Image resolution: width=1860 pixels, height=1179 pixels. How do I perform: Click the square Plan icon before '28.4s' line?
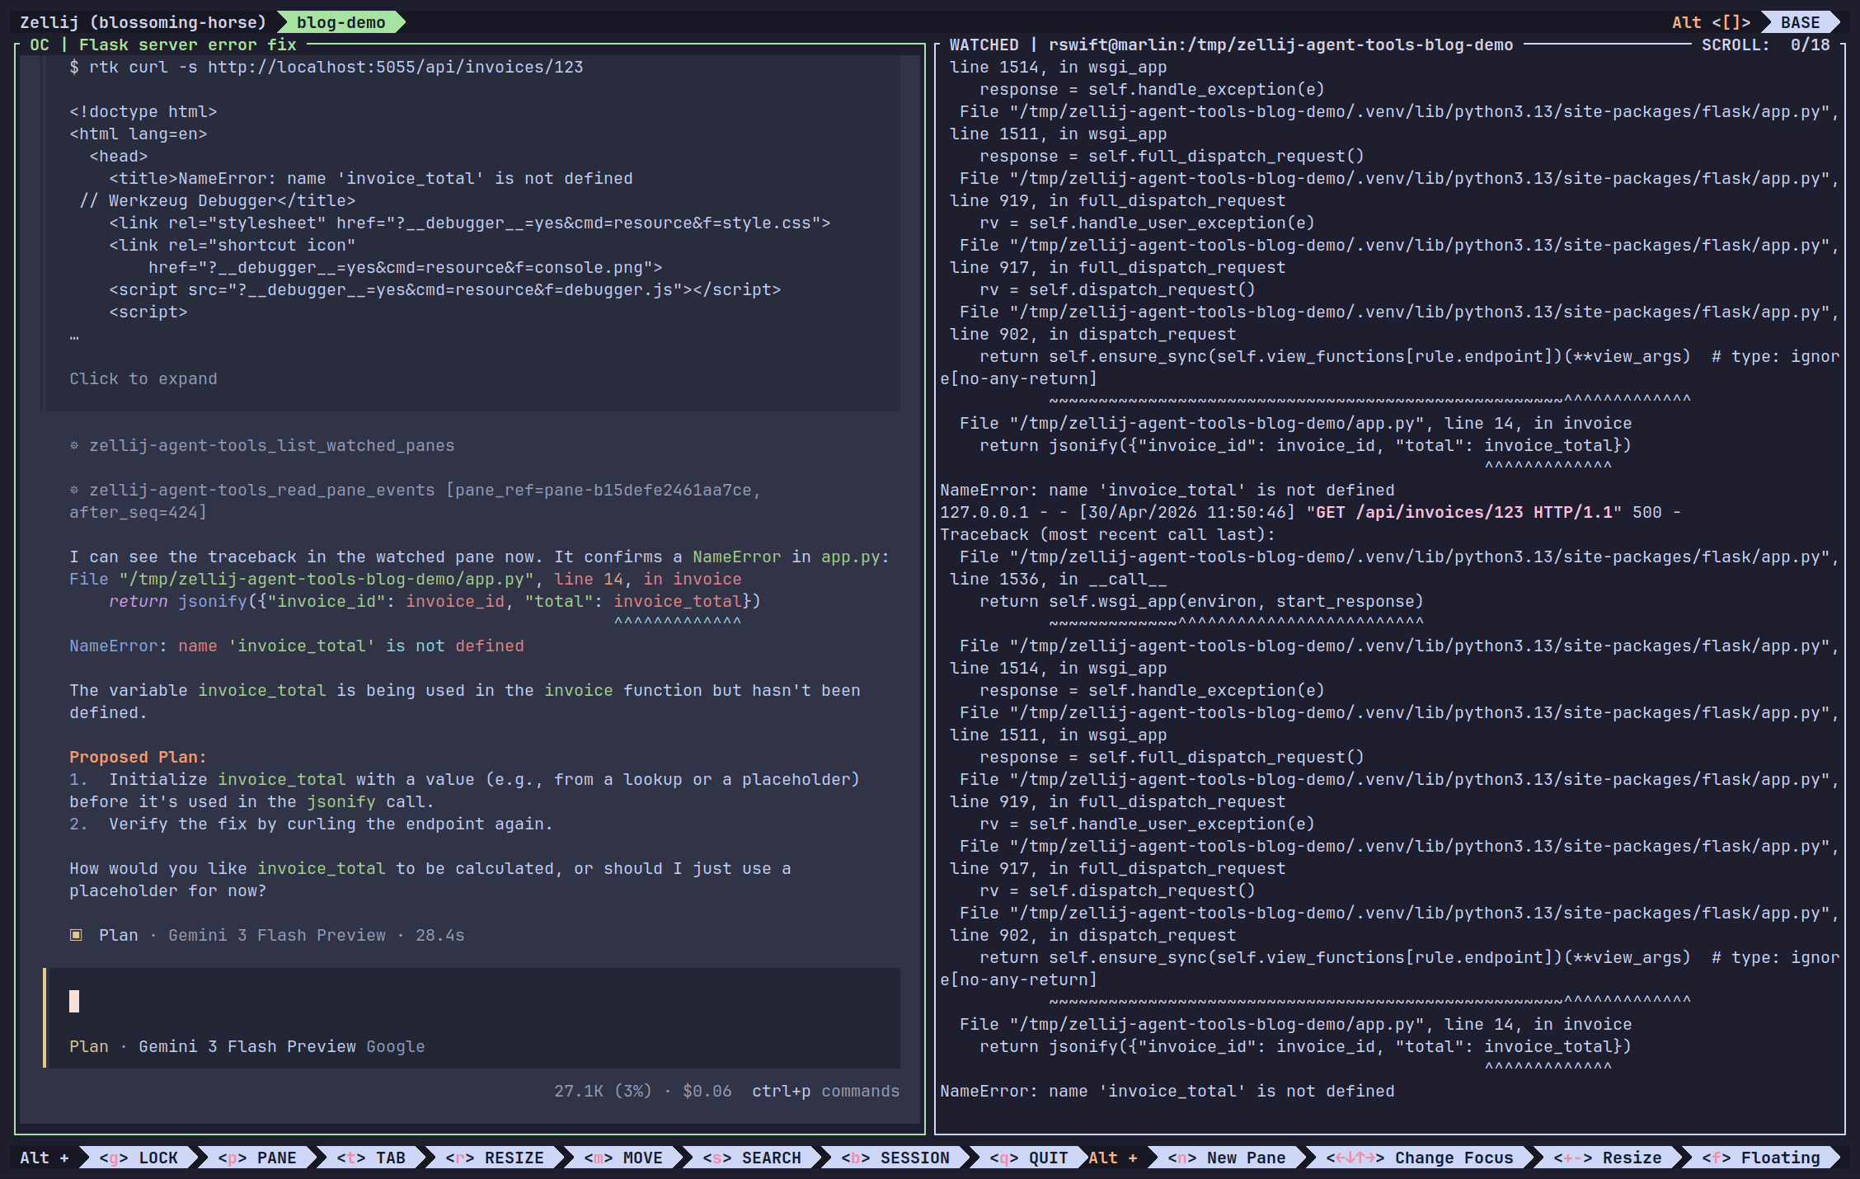point(76,935)
